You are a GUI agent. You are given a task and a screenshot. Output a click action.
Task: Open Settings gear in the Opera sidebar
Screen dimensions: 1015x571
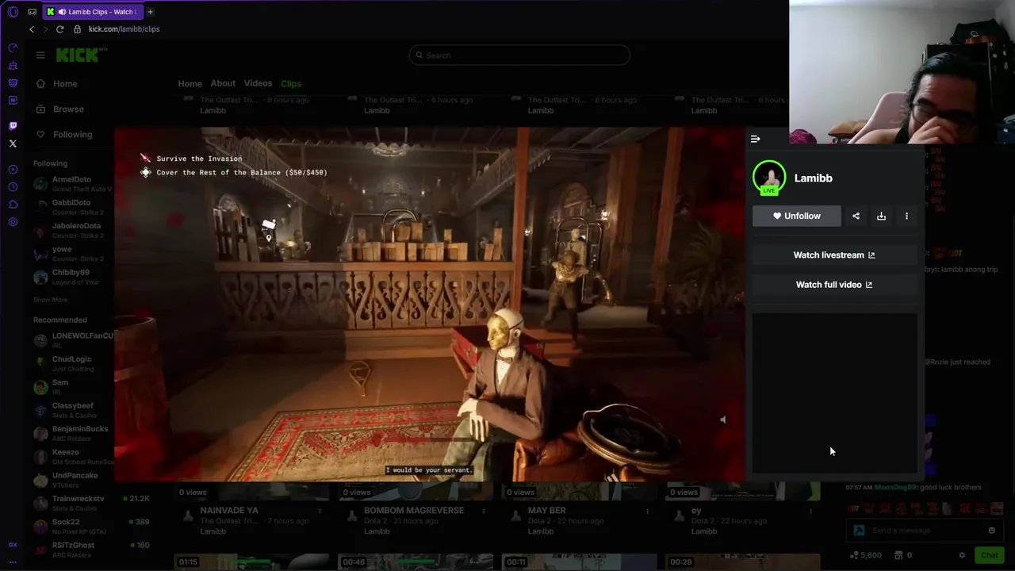point(13,222)
